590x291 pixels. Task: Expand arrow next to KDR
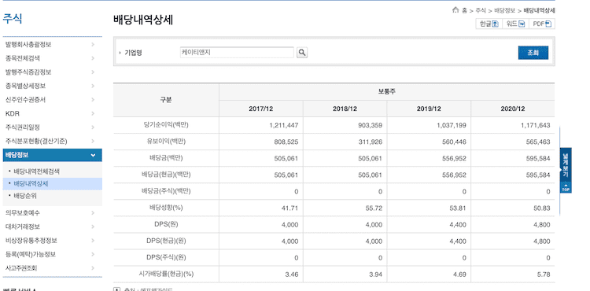point(93,113)
